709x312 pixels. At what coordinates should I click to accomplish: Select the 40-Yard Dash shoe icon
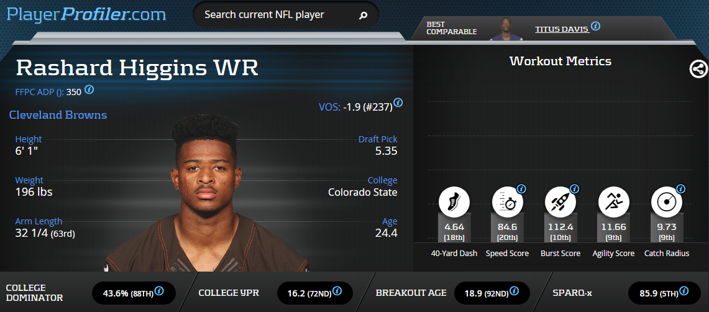click(x=454, y=201)
